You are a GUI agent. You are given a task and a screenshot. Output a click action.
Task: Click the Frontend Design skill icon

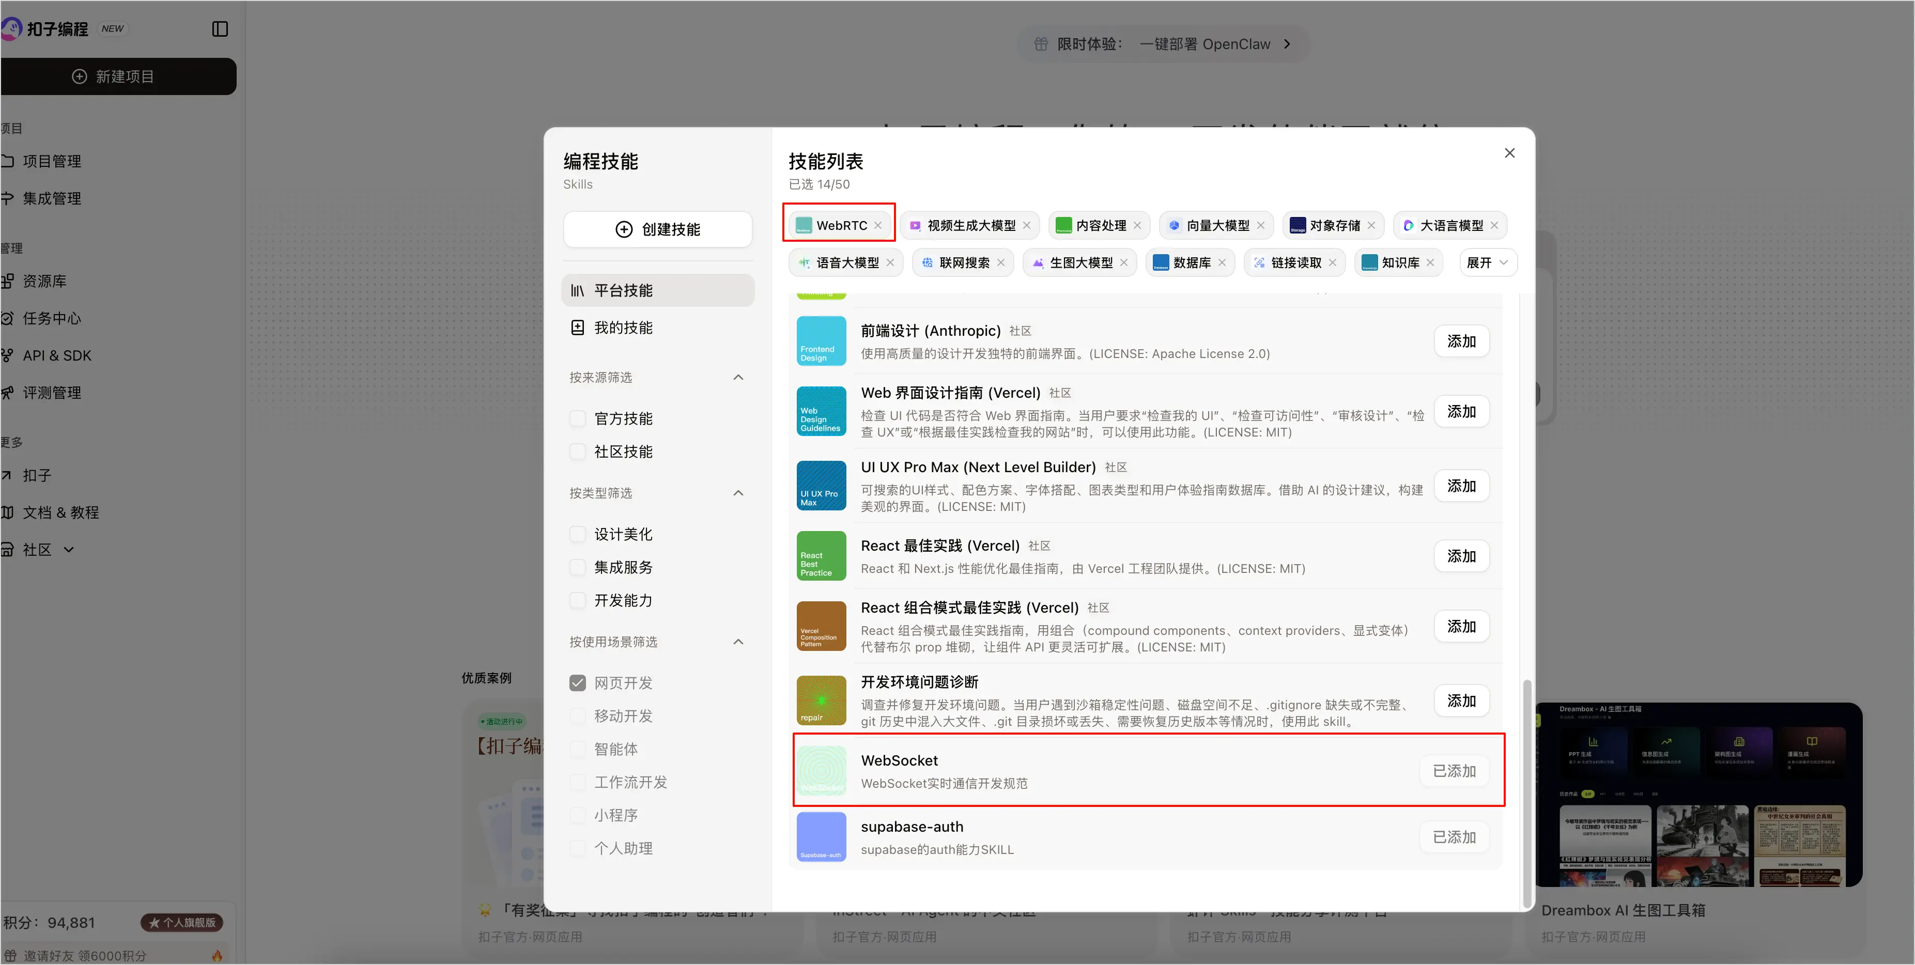822,341
